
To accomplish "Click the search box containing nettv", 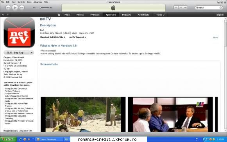I will coord(209,7).
